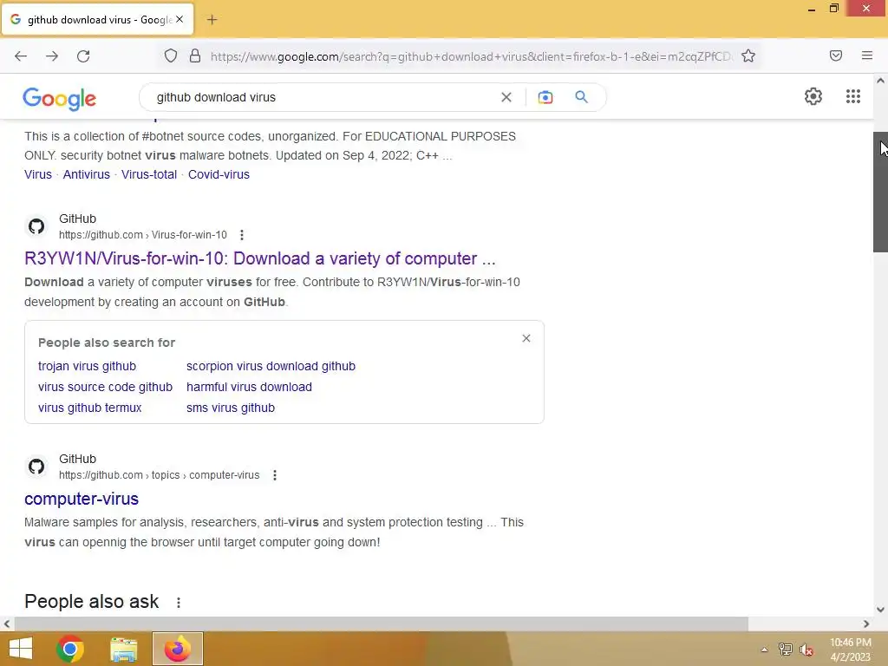
Task: Search 'harmful virus download' suggestion
Action: (x=249, y=388)
